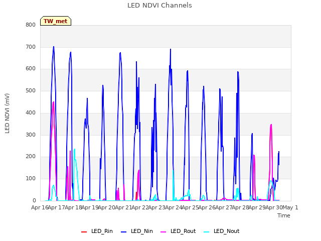This screenshot has width=321, height=241.
Task: Click the 500 y-axis tick label
Action: (x=31, y=90)
